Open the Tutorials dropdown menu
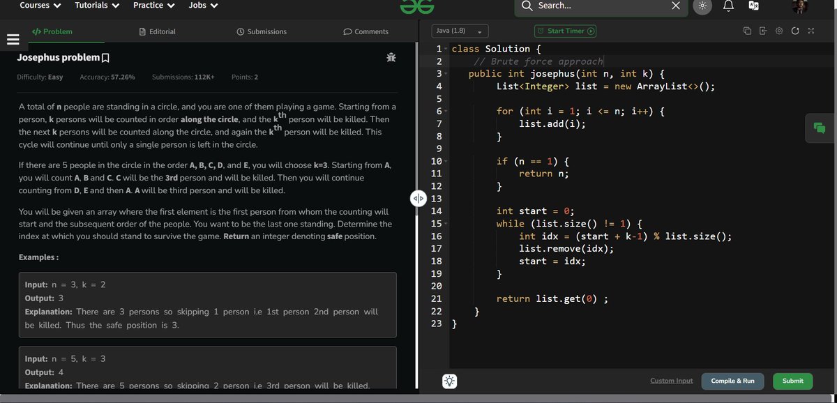The image size is (837, 403). click(97, 6)
